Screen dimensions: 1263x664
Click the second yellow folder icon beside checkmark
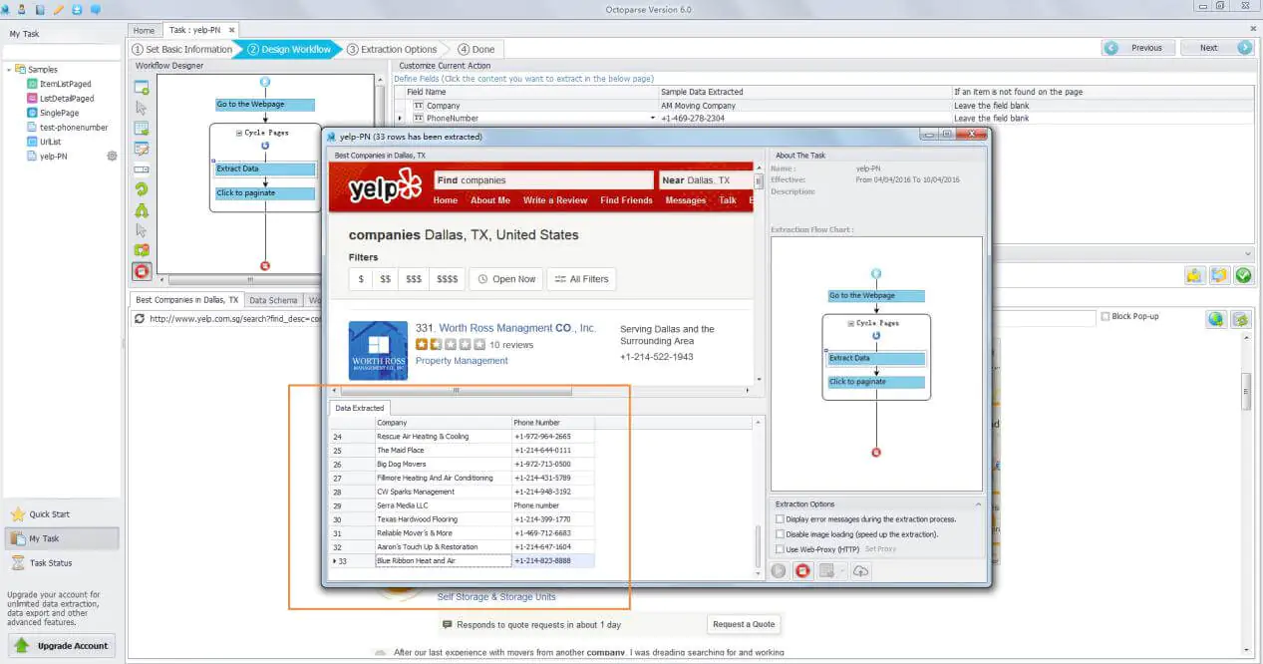[1218, 275]
